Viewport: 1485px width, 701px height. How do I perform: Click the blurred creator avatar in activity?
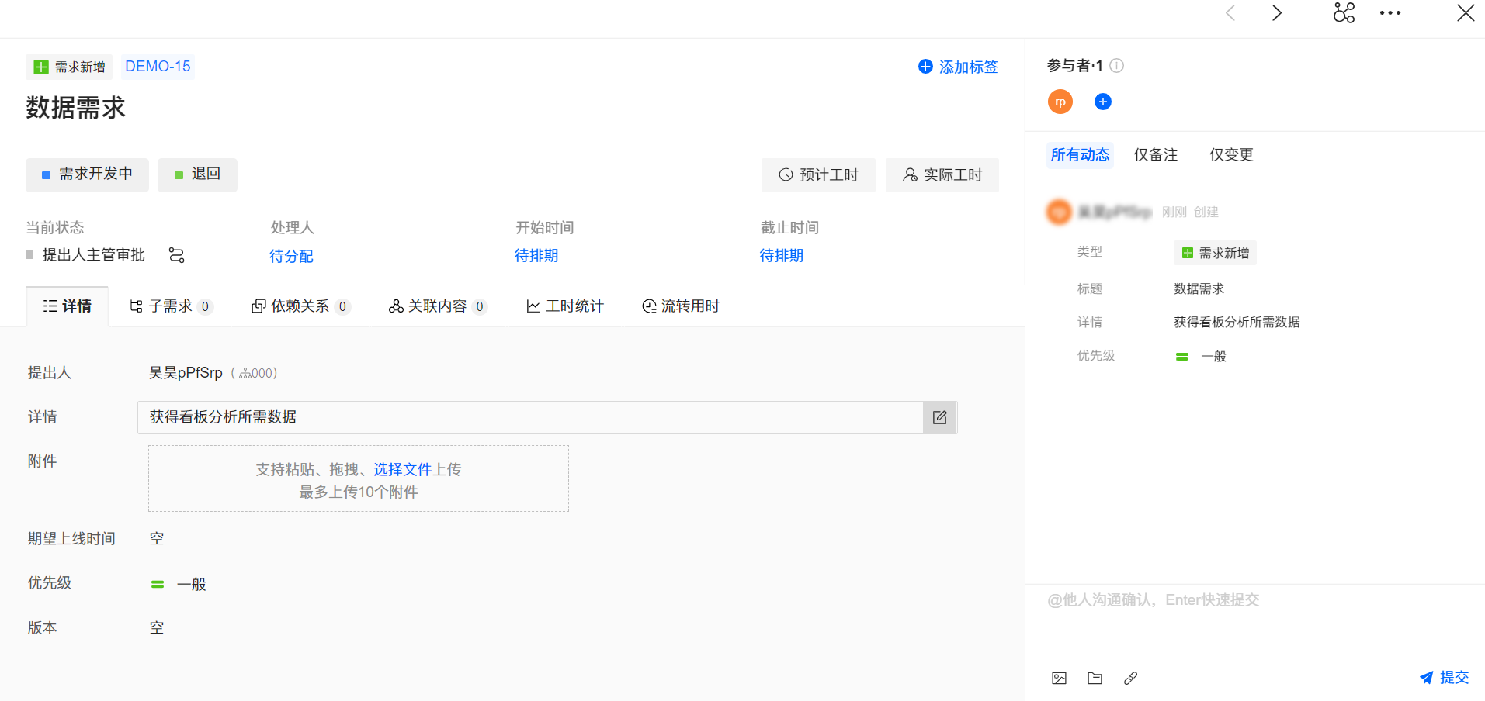point(1059,212)
